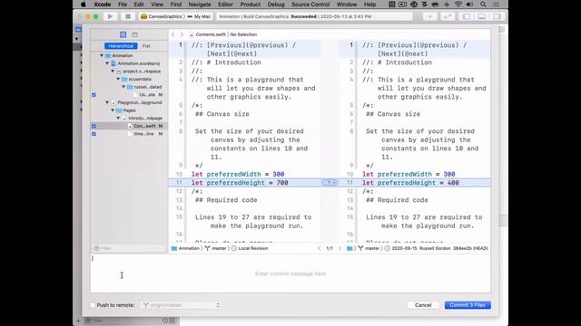Open the project navigator icon behind the sheet
The width and height of the screenshot is (581, 326).
(78, 29)
